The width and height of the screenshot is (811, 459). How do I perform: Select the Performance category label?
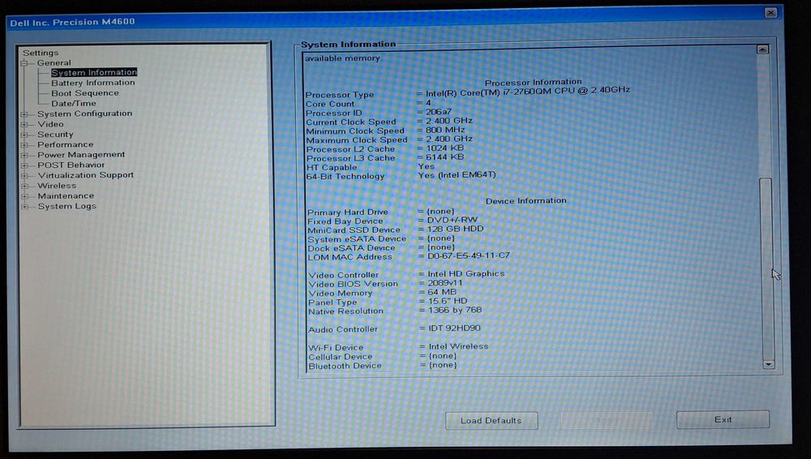(x=66, y=144)
